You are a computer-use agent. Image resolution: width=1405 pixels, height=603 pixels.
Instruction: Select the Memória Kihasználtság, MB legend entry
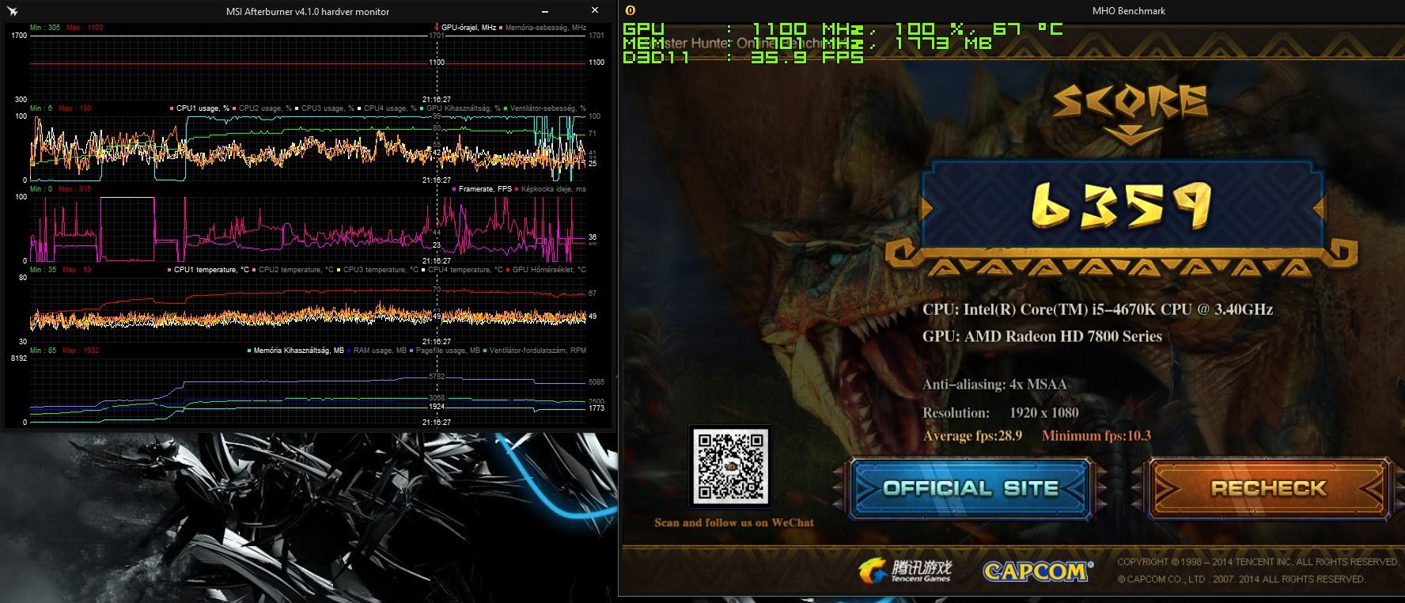pos(296,351)
